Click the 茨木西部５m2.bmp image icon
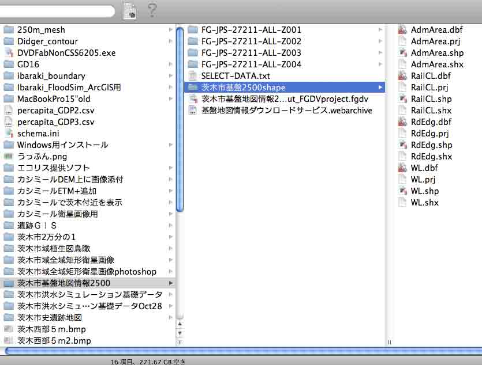Viewport: 482px width, 365px height. coord(9,340)
